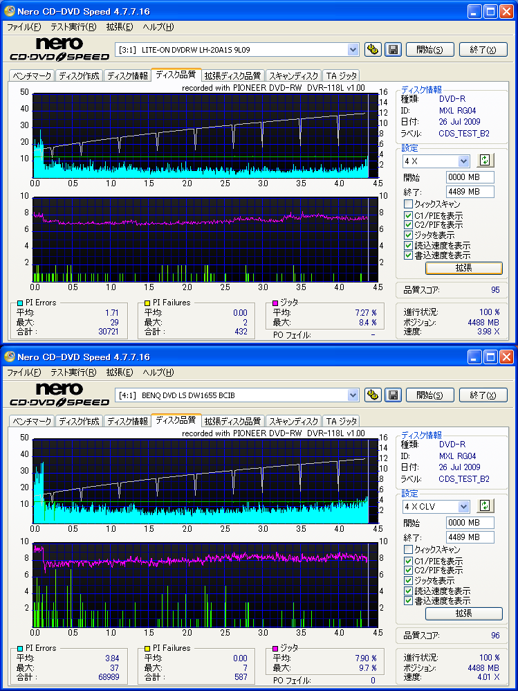The height and width of the screenshot is (691, 518).
Task: Toggle jitter display checkbox in the LITE-ON window
Action: (408, 235)
